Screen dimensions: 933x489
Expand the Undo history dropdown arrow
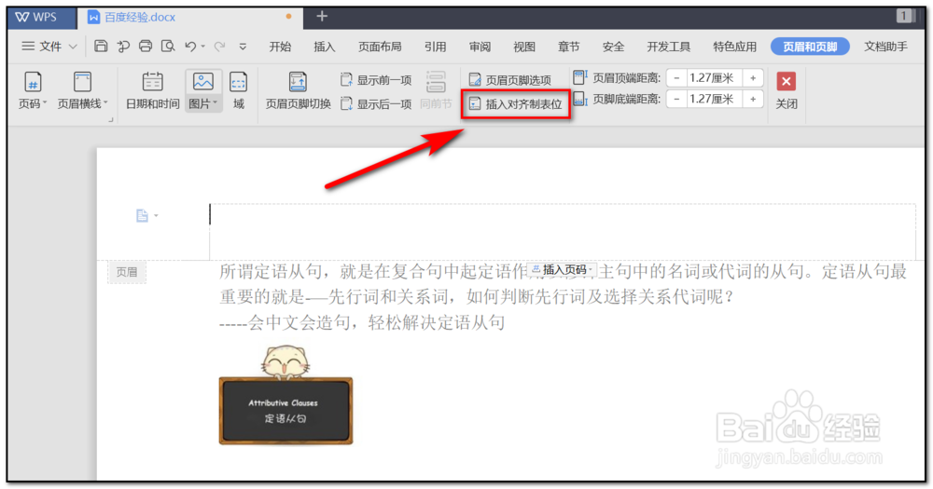coord(202,47)
